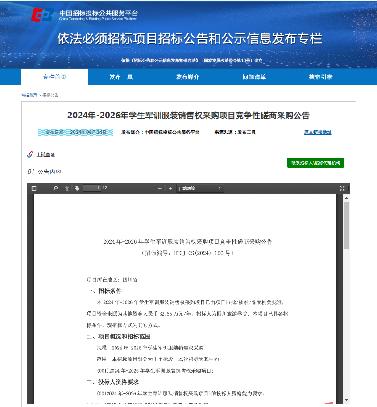The height and width of the screenshot is (407, 377).
Task: Click the 项目所在地区：四川省 line
Action: 112,279
